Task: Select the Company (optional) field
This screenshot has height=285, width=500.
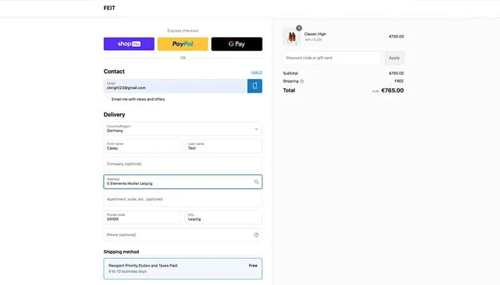Action: click(182, 164)
